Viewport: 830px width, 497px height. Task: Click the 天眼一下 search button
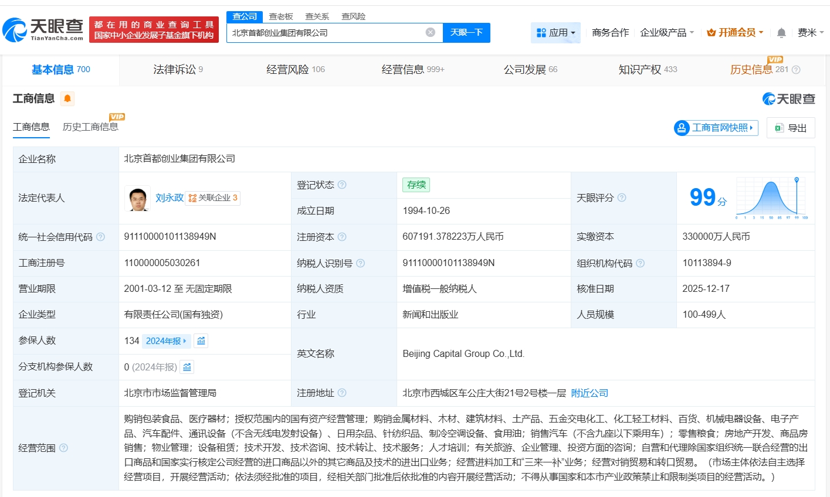click(x=466, y=33)
